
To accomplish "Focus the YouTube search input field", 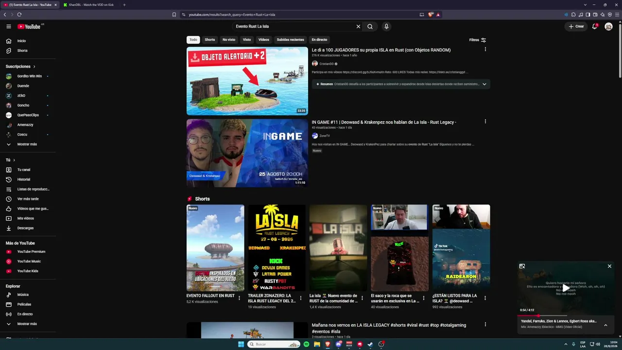I will 294,26.
